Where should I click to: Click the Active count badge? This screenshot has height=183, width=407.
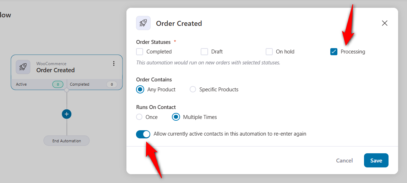tap(58, 84)
